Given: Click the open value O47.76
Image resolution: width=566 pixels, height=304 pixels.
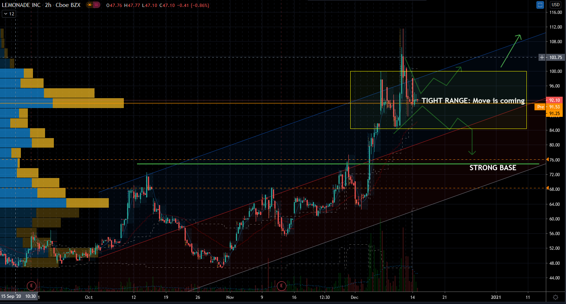Looking at the screenshot, I should pyautogui.click(x=114, y=5).
